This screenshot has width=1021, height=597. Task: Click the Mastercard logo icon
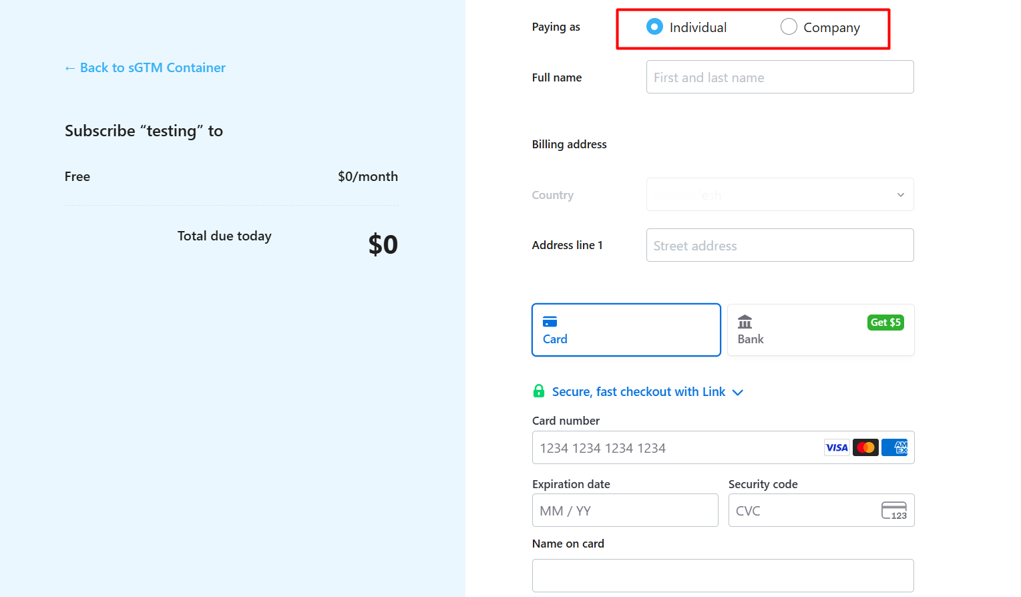pyautogui.click(x=865, y=447)
